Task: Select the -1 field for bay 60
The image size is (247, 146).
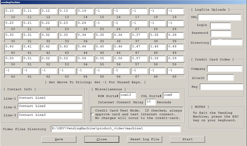Action: pyautogui.click(x=12, y=71)
